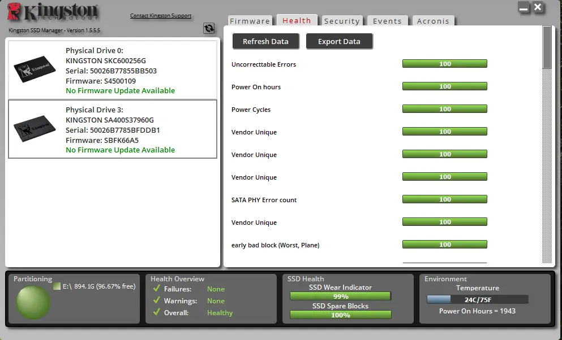
Task: Click "early bad block (Worst, Plane)" label
Action: click(x=275, y=245)
